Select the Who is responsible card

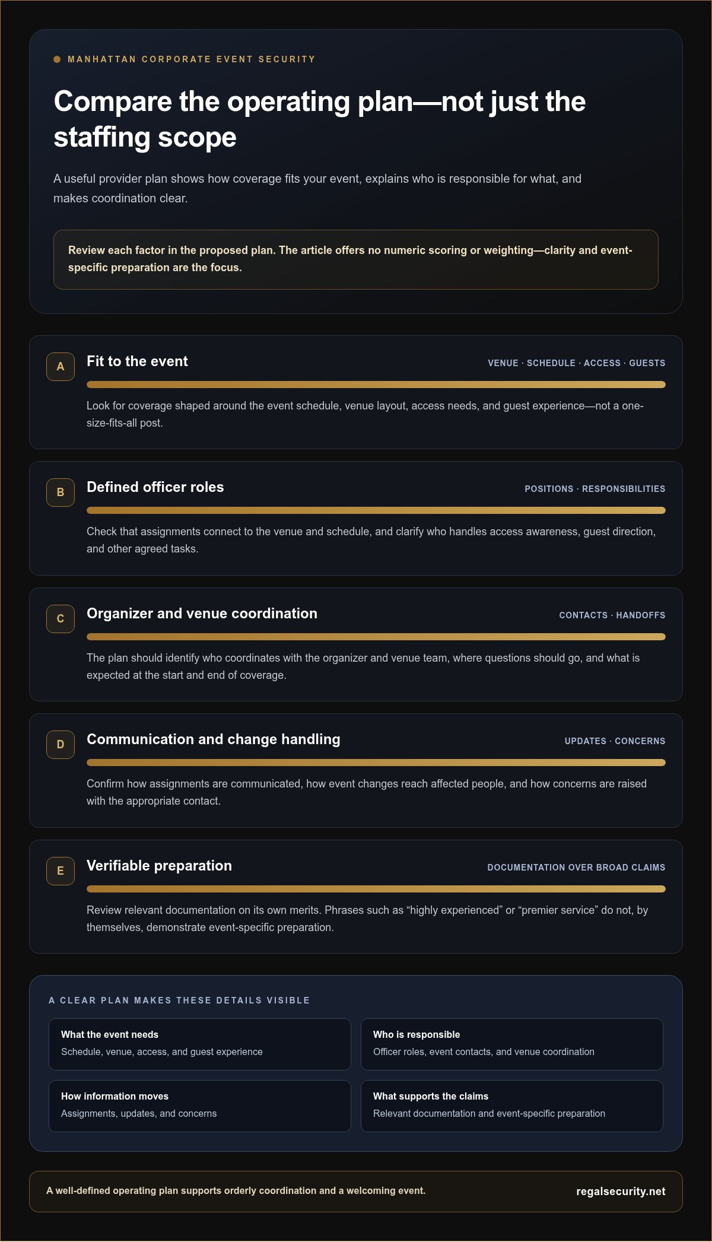(x=512, y=1044)
